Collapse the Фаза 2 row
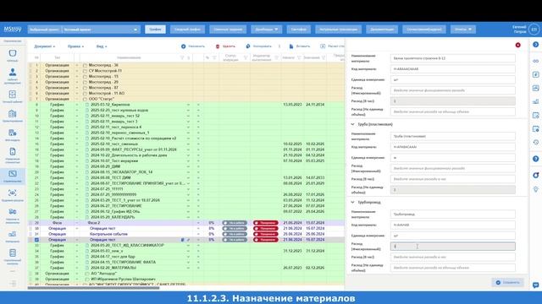Viewport: 542px width, 304px height. coord(77,223)
